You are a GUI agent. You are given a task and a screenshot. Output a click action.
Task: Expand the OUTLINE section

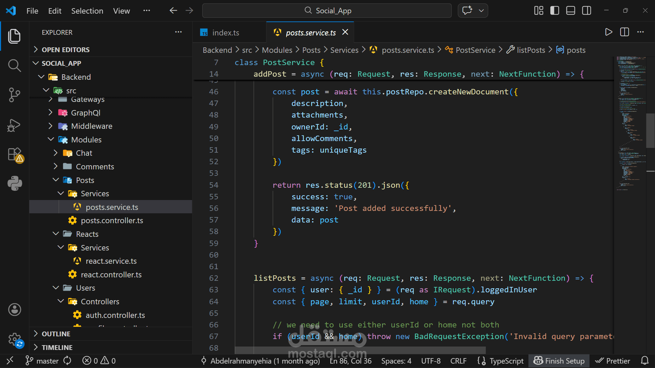(56, 334)
